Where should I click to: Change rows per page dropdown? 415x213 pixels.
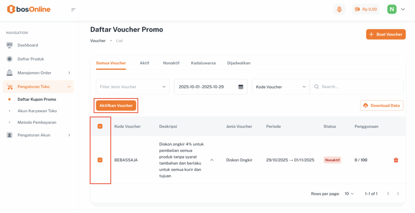click(x=349, y=194)
